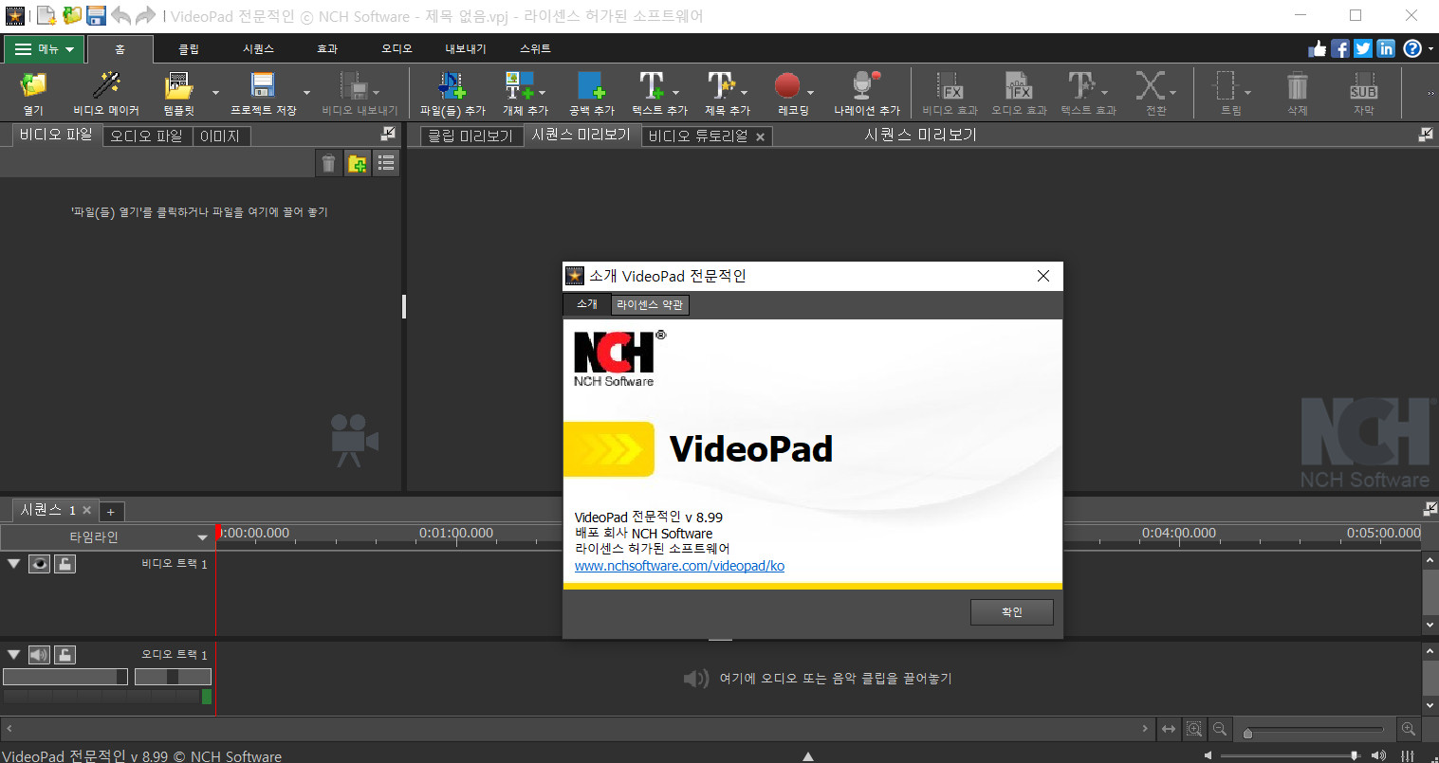Switch media bin to list view icon

tap(386, 164)
